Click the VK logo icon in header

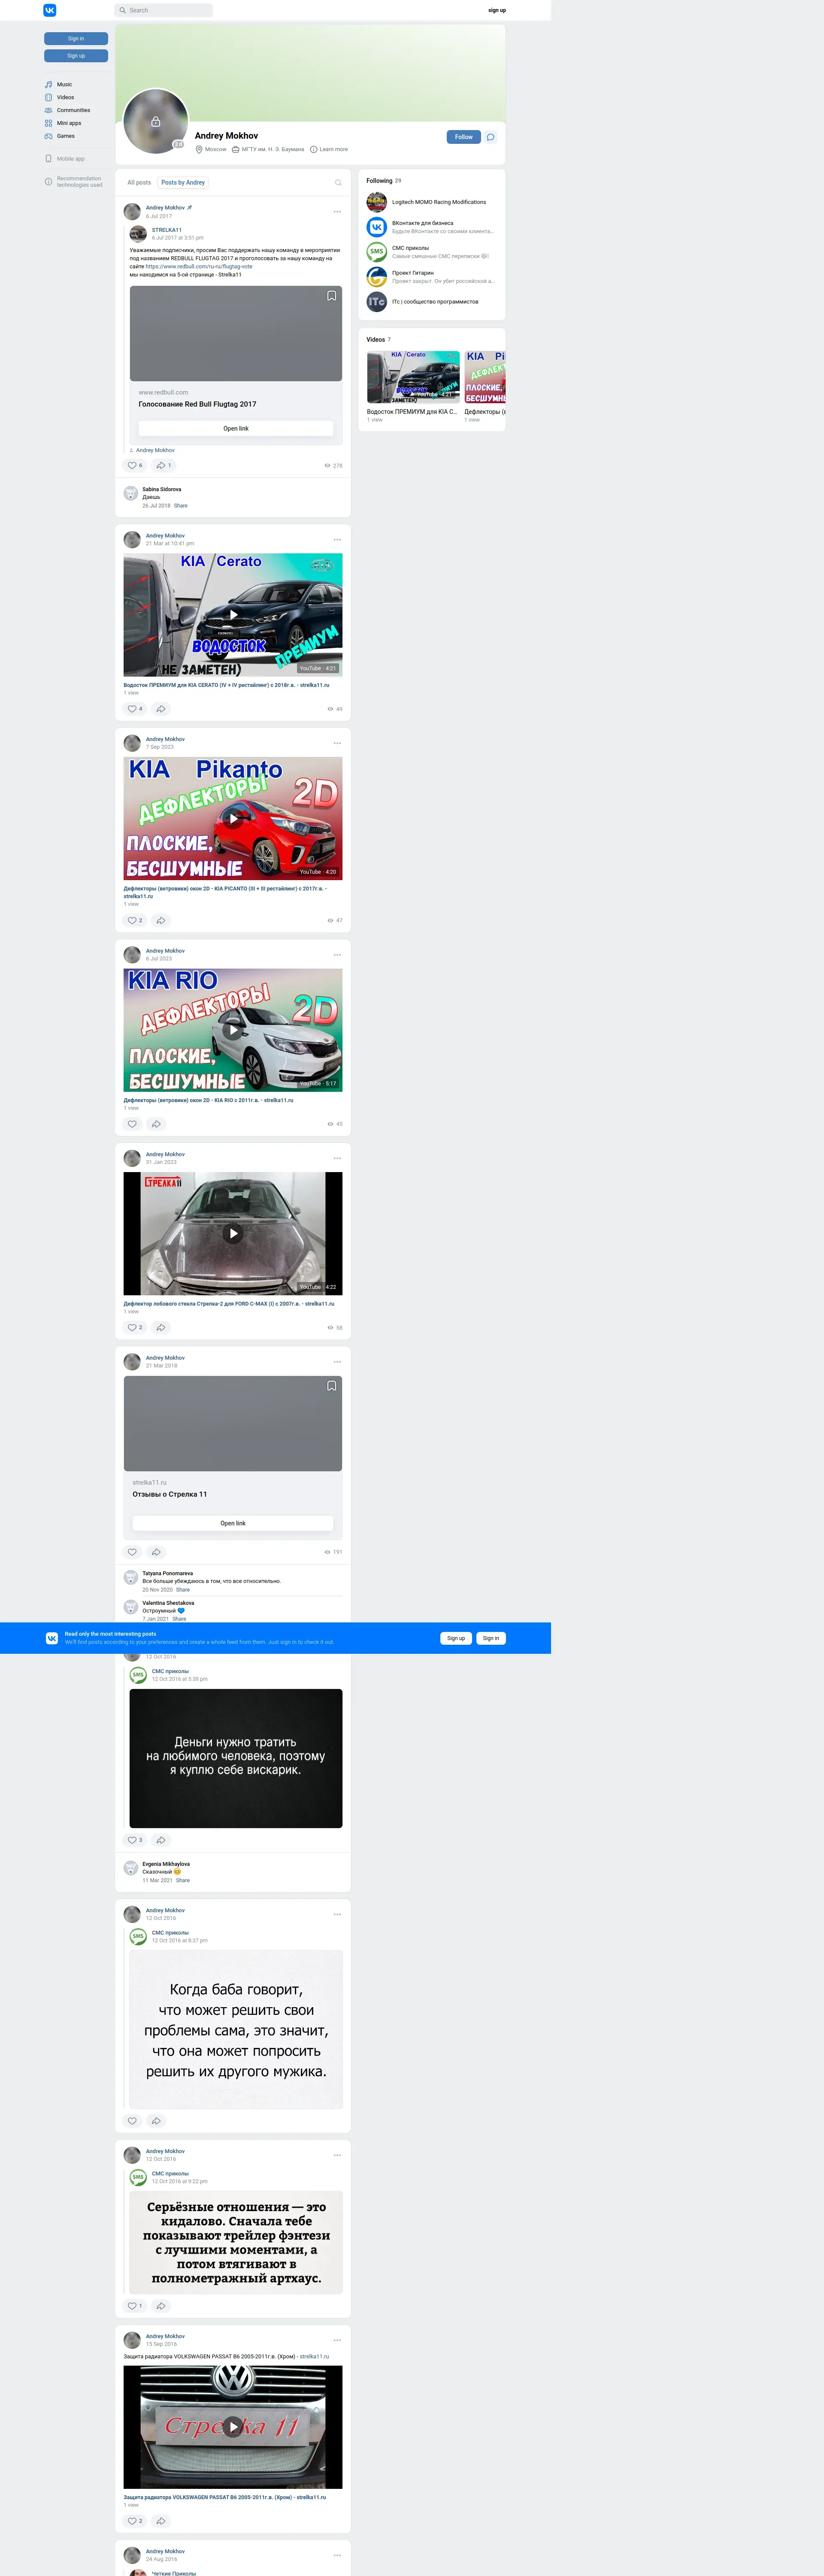pyautogui.click(x=50, y=10)
